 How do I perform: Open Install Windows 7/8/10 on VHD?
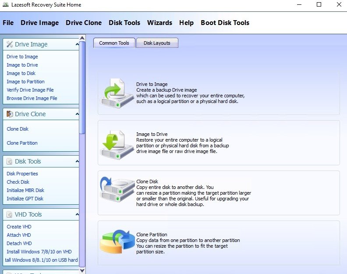click(39, 252)
